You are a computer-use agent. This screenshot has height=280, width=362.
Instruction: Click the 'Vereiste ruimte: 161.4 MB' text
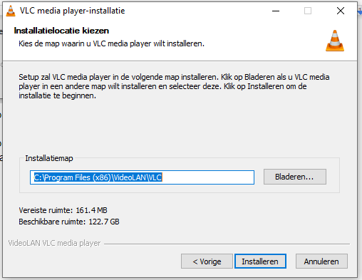[63, 210]
